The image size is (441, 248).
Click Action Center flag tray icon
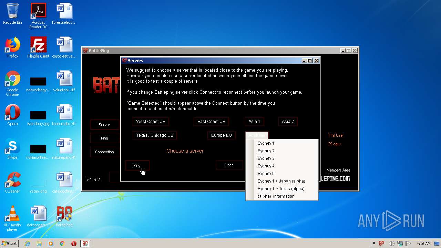click(x=408, y=244)
